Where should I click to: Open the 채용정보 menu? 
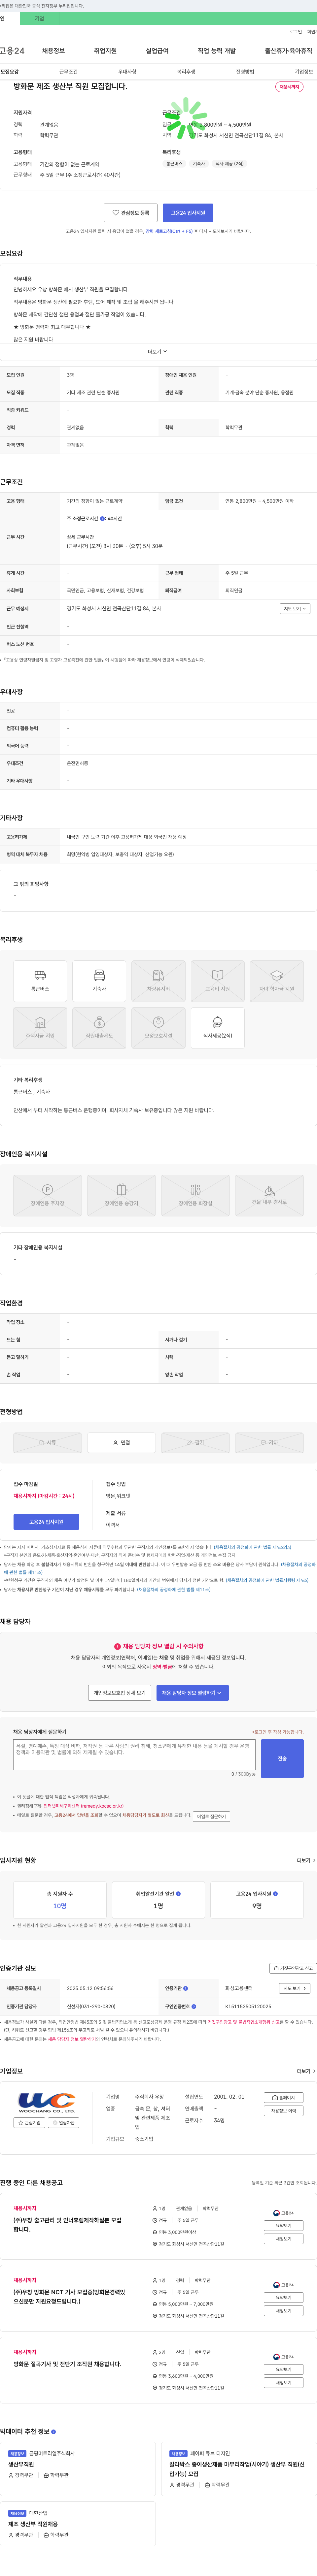coord(53,51)
